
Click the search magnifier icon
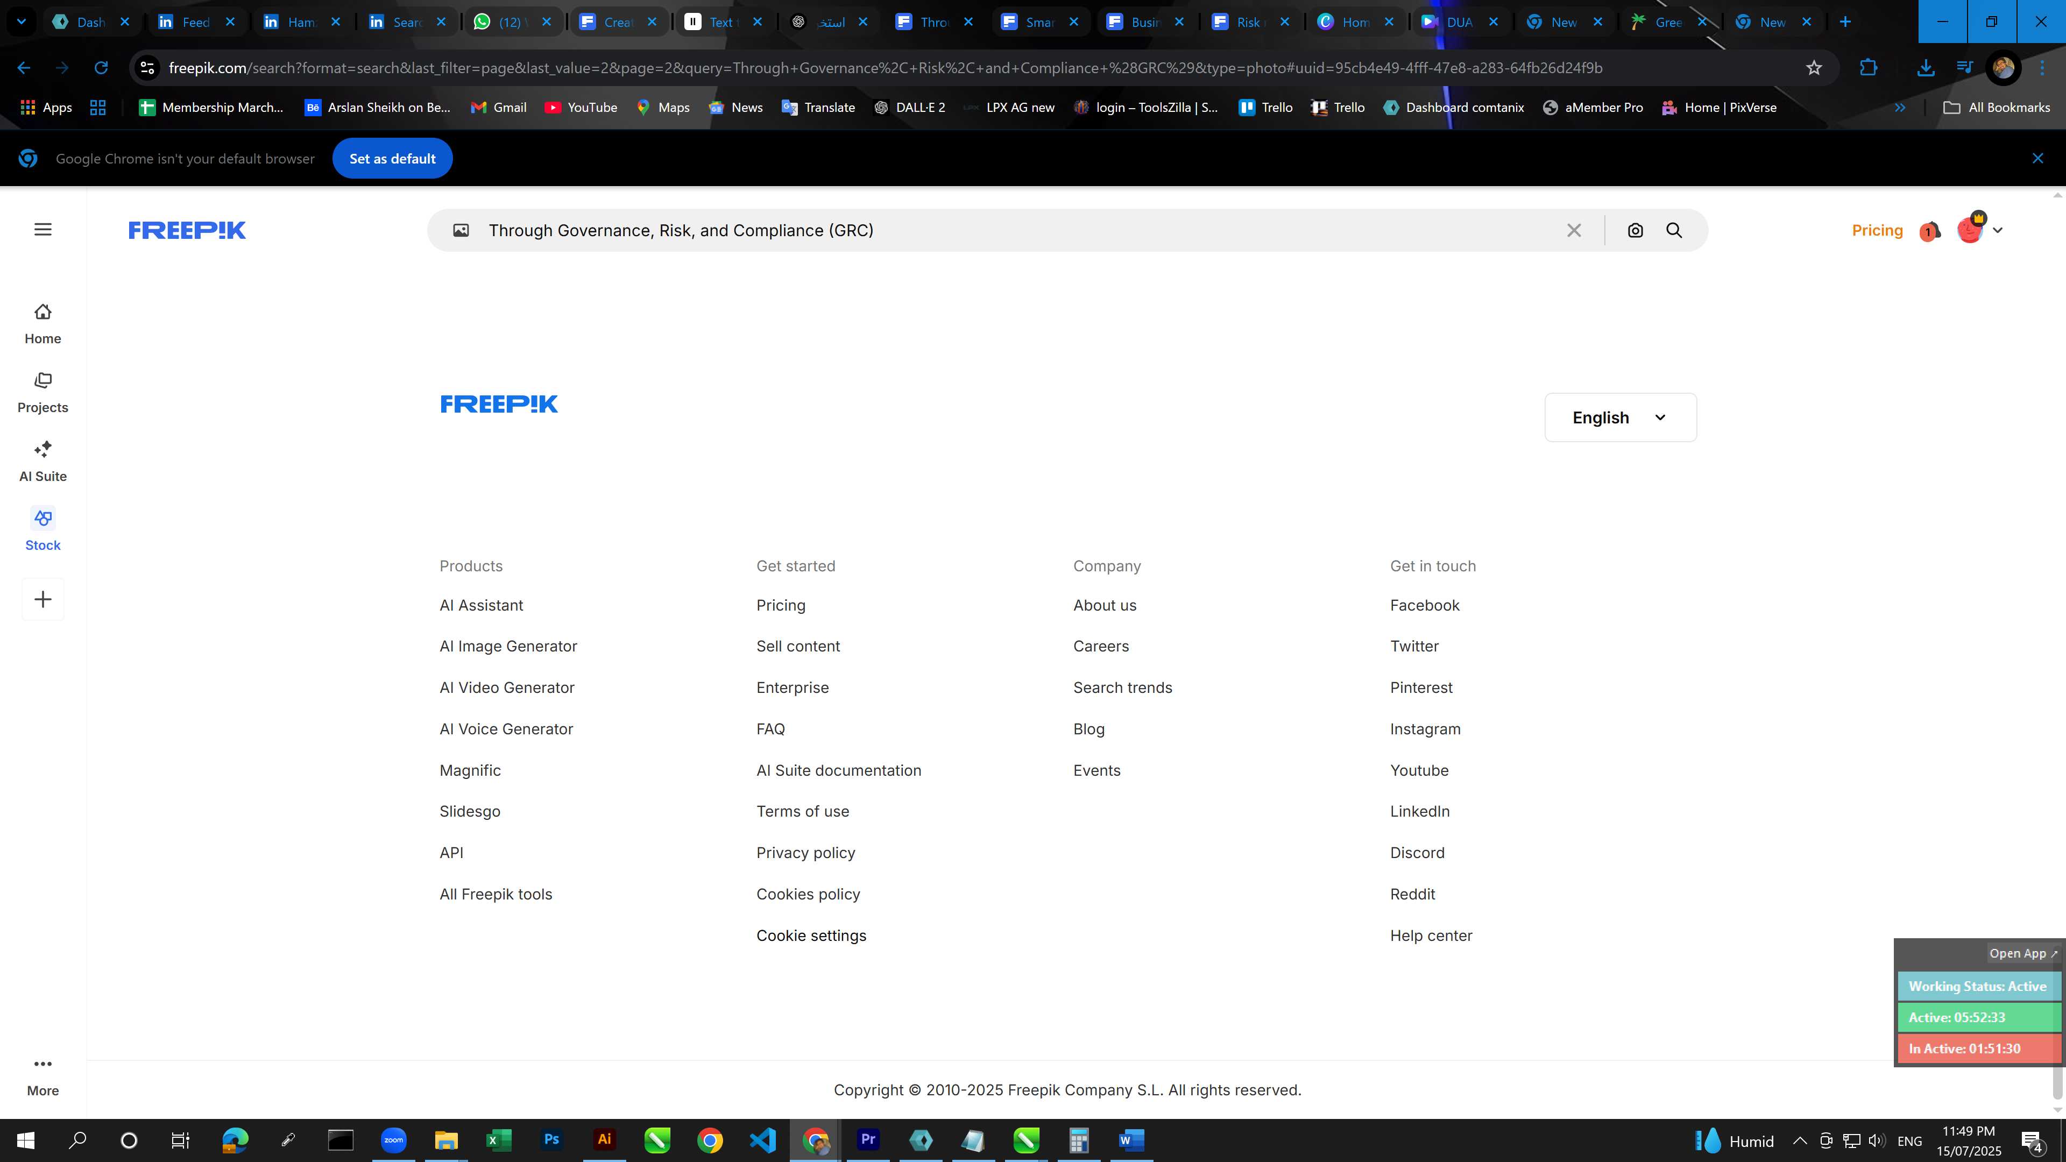[x=1675, y=230]
